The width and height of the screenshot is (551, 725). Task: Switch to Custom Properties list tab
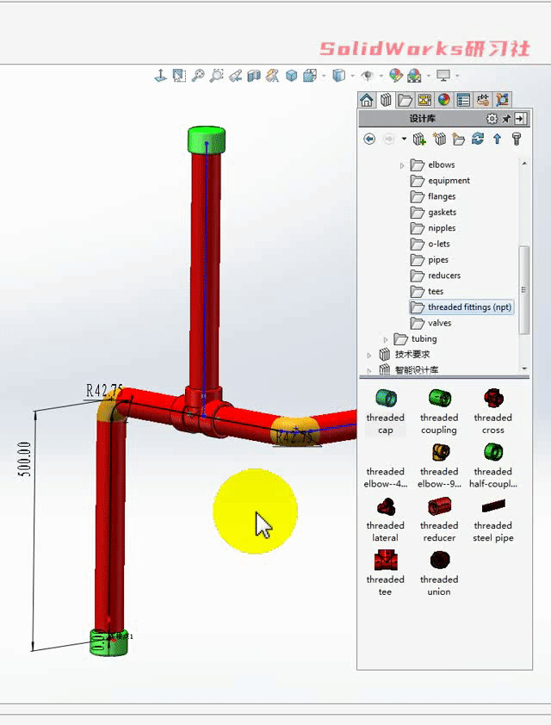point(463,100)
